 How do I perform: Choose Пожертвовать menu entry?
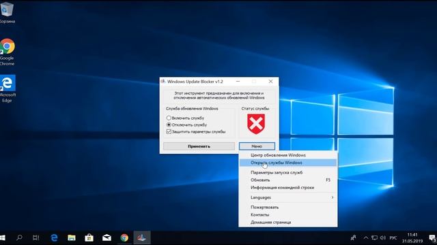pos(288,207)
